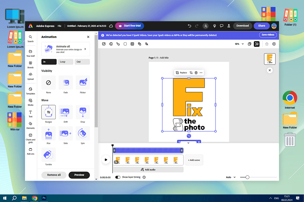This screenshot has width=304, height=202.
Task: Expand the Animate all option
Action: pos(66,49)
